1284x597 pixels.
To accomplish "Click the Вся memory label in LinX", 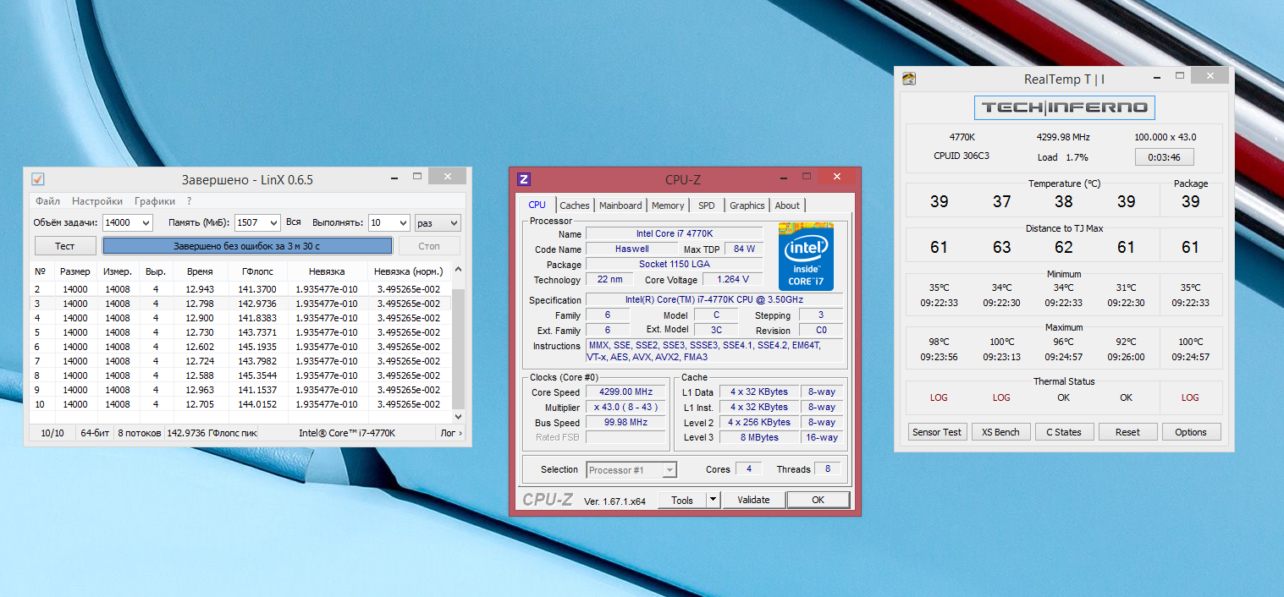I will click(x=294, y=222).
